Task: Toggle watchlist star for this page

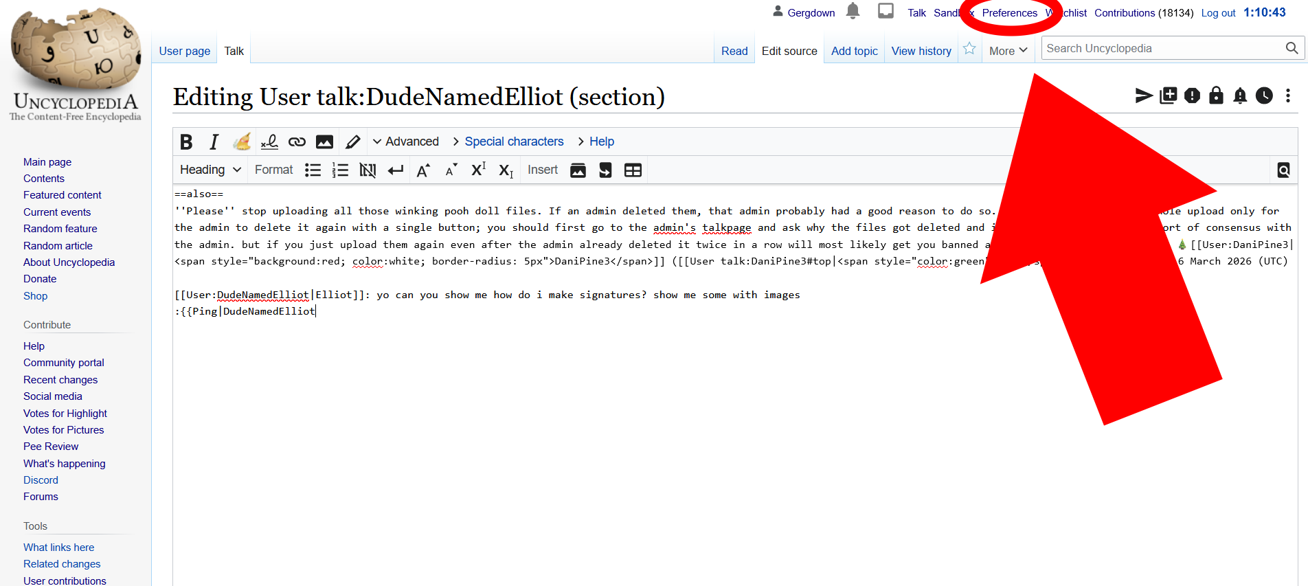Action: [x=969, y=49]
